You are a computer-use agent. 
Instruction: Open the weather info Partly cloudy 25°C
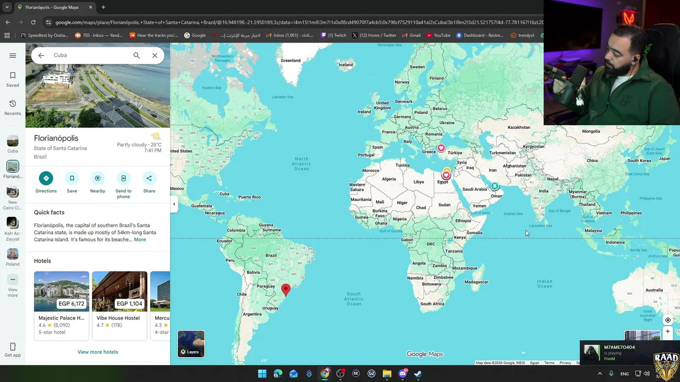(x=139, y=143)
